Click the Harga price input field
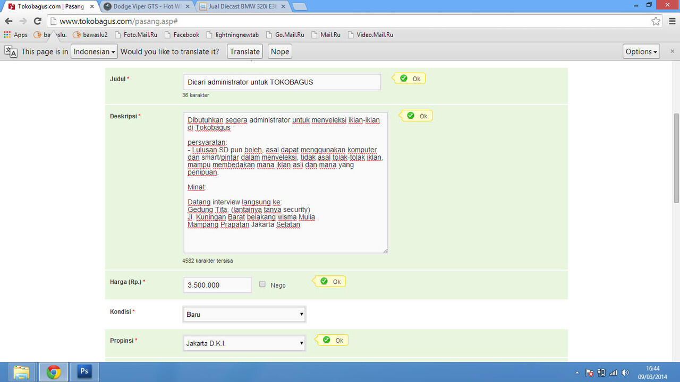The width and height of the screenshot is (680, 382). pyautogui.click(x=217, y=285)
